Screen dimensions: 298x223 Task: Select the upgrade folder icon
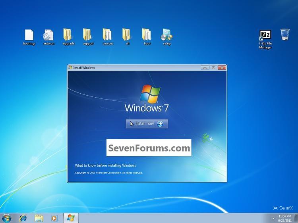(68, 35)
